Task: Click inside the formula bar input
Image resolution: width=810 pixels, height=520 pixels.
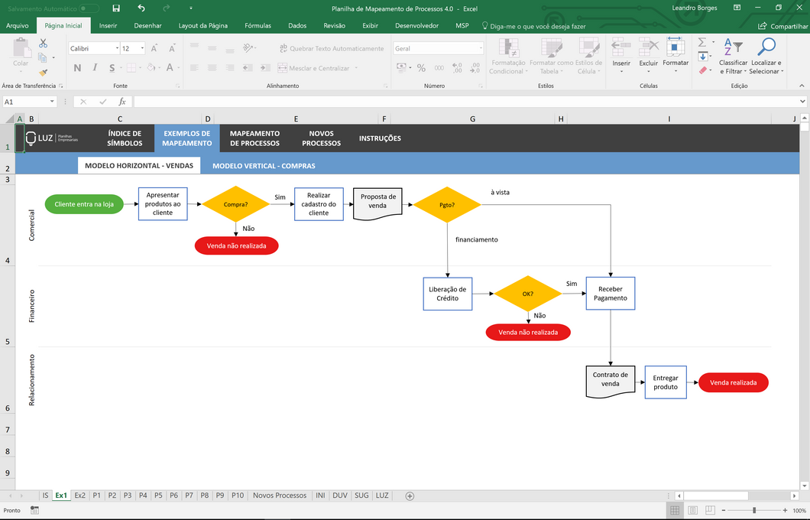Action: pyautogui.click(x=458, y=102)
